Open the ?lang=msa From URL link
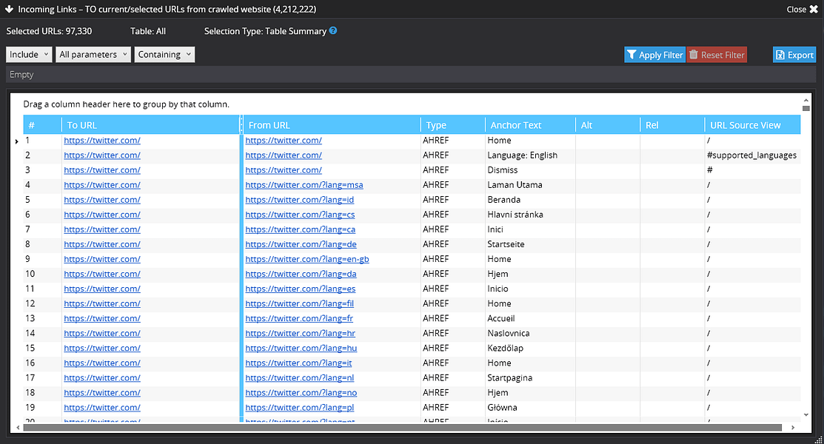The height and width of the screenshot is (444, 824). coord(304,185)
